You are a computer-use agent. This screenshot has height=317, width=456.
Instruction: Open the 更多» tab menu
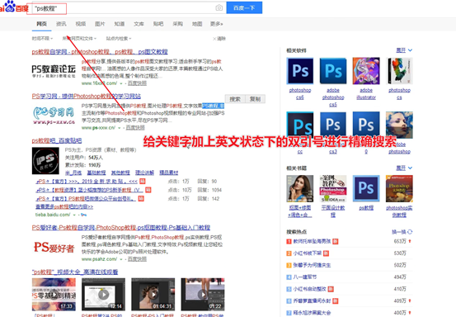[217, 24]
